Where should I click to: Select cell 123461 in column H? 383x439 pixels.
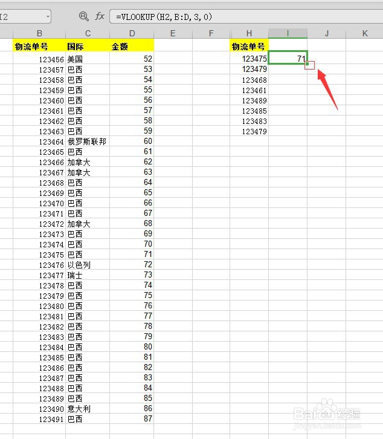(x=249, y=91)
